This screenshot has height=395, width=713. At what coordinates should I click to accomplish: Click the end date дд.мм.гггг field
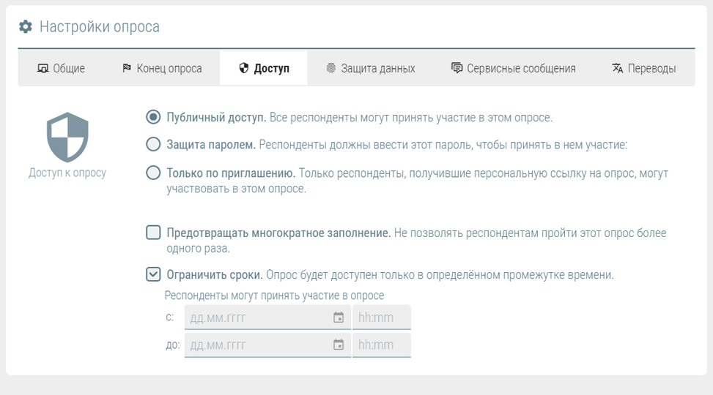[x=256, y=345]
